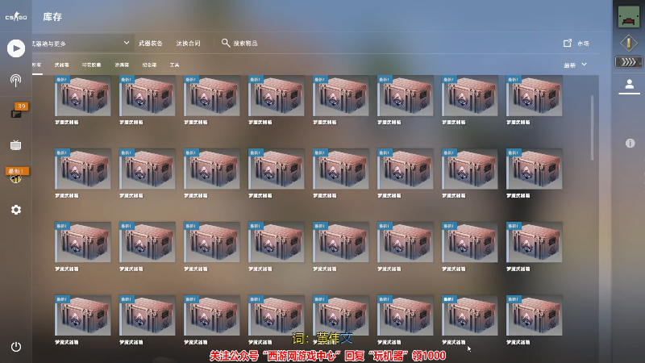Select the first case in the top row
Viewport: 645px width, 363px height.
pos(83,95)
